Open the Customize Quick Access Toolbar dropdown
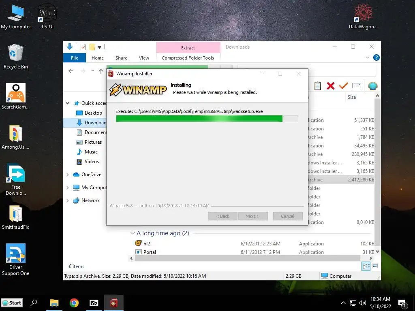Image resolution: width=415 pixels, height=311 pixels. pos(100,47)
